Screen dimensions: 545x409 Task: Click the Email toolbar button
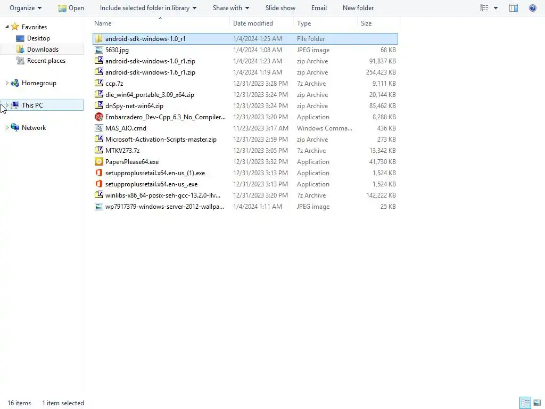pos(319,7)
